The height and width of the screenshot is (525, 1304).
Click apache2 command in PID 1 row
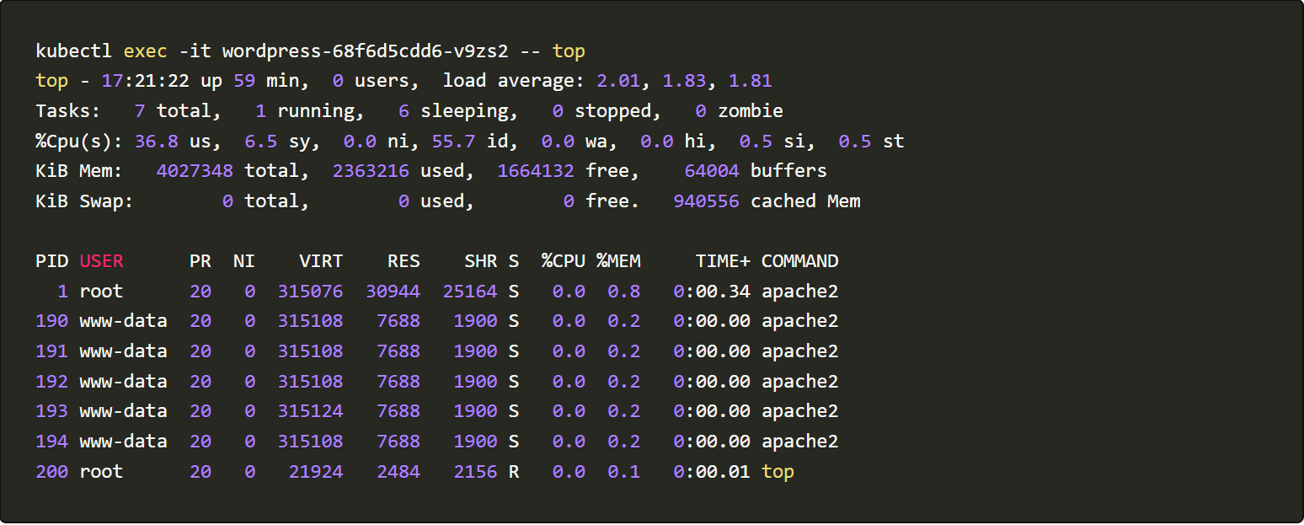[x=799, y=292]
